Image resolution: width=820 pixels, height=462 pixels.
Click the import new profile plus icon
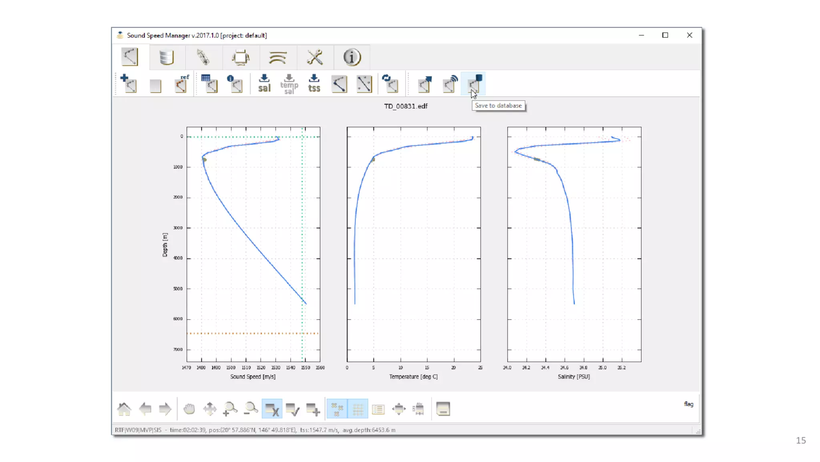[129, 84]
